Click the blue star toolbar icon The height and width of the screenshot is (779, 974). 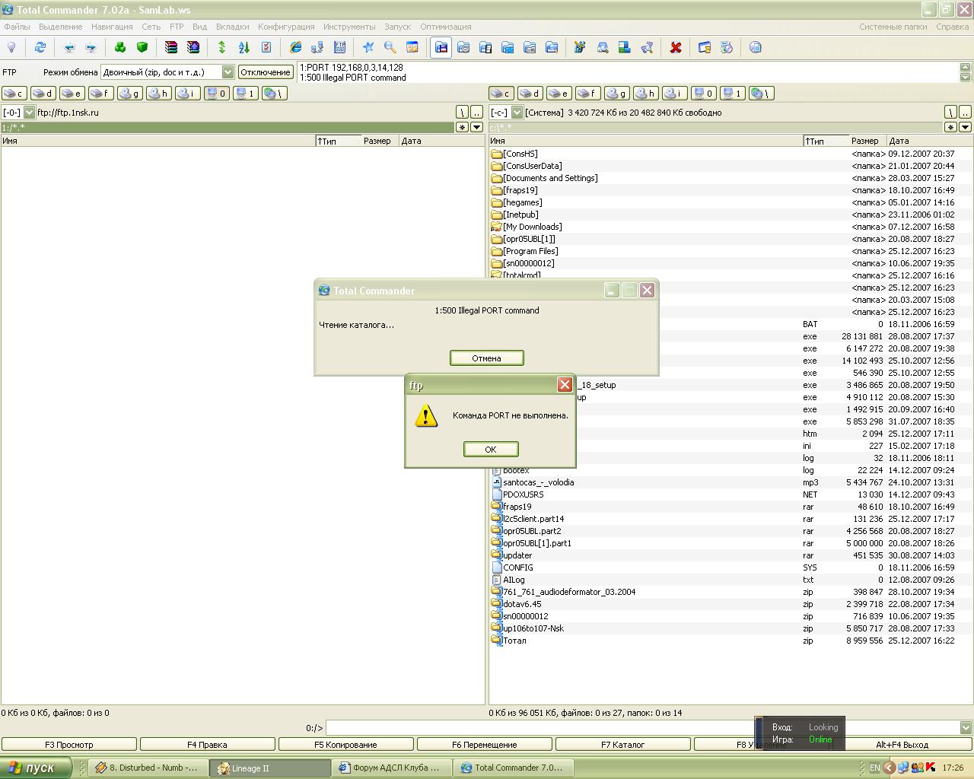pyautogui.click(x=368, y=47)
